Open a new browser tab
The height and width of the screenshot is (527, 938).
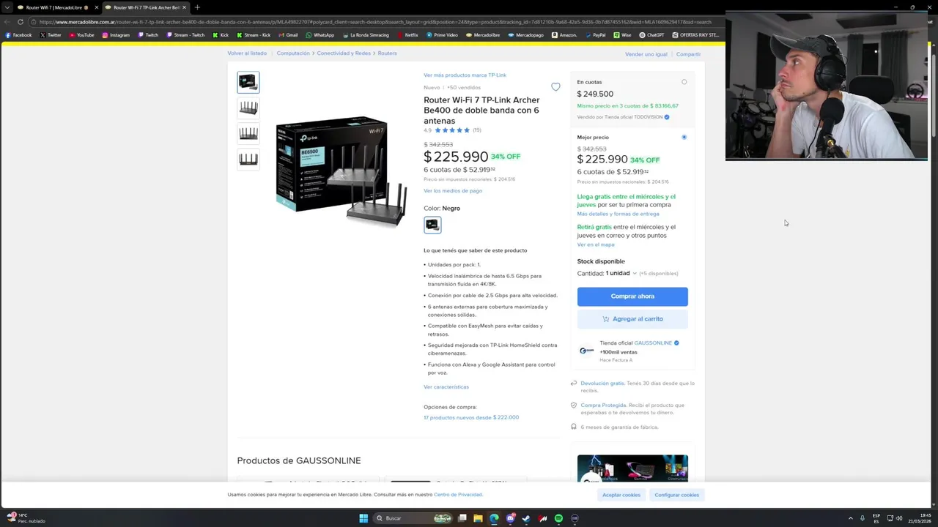click(197, 7)
